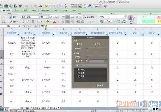The width and height of the screenshot is (161, 112).
Task: Click the Save icon in the toolbar
Action: pyautogui.click(x=16, y=6)
